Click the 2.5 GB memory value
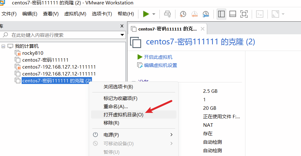Viewport: 301px width, 156px height. pyautogui.click(x=210, y=91)
